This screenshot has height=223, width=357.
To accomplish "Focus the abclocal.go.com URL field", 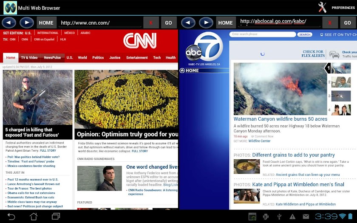I will coord(279,22).
